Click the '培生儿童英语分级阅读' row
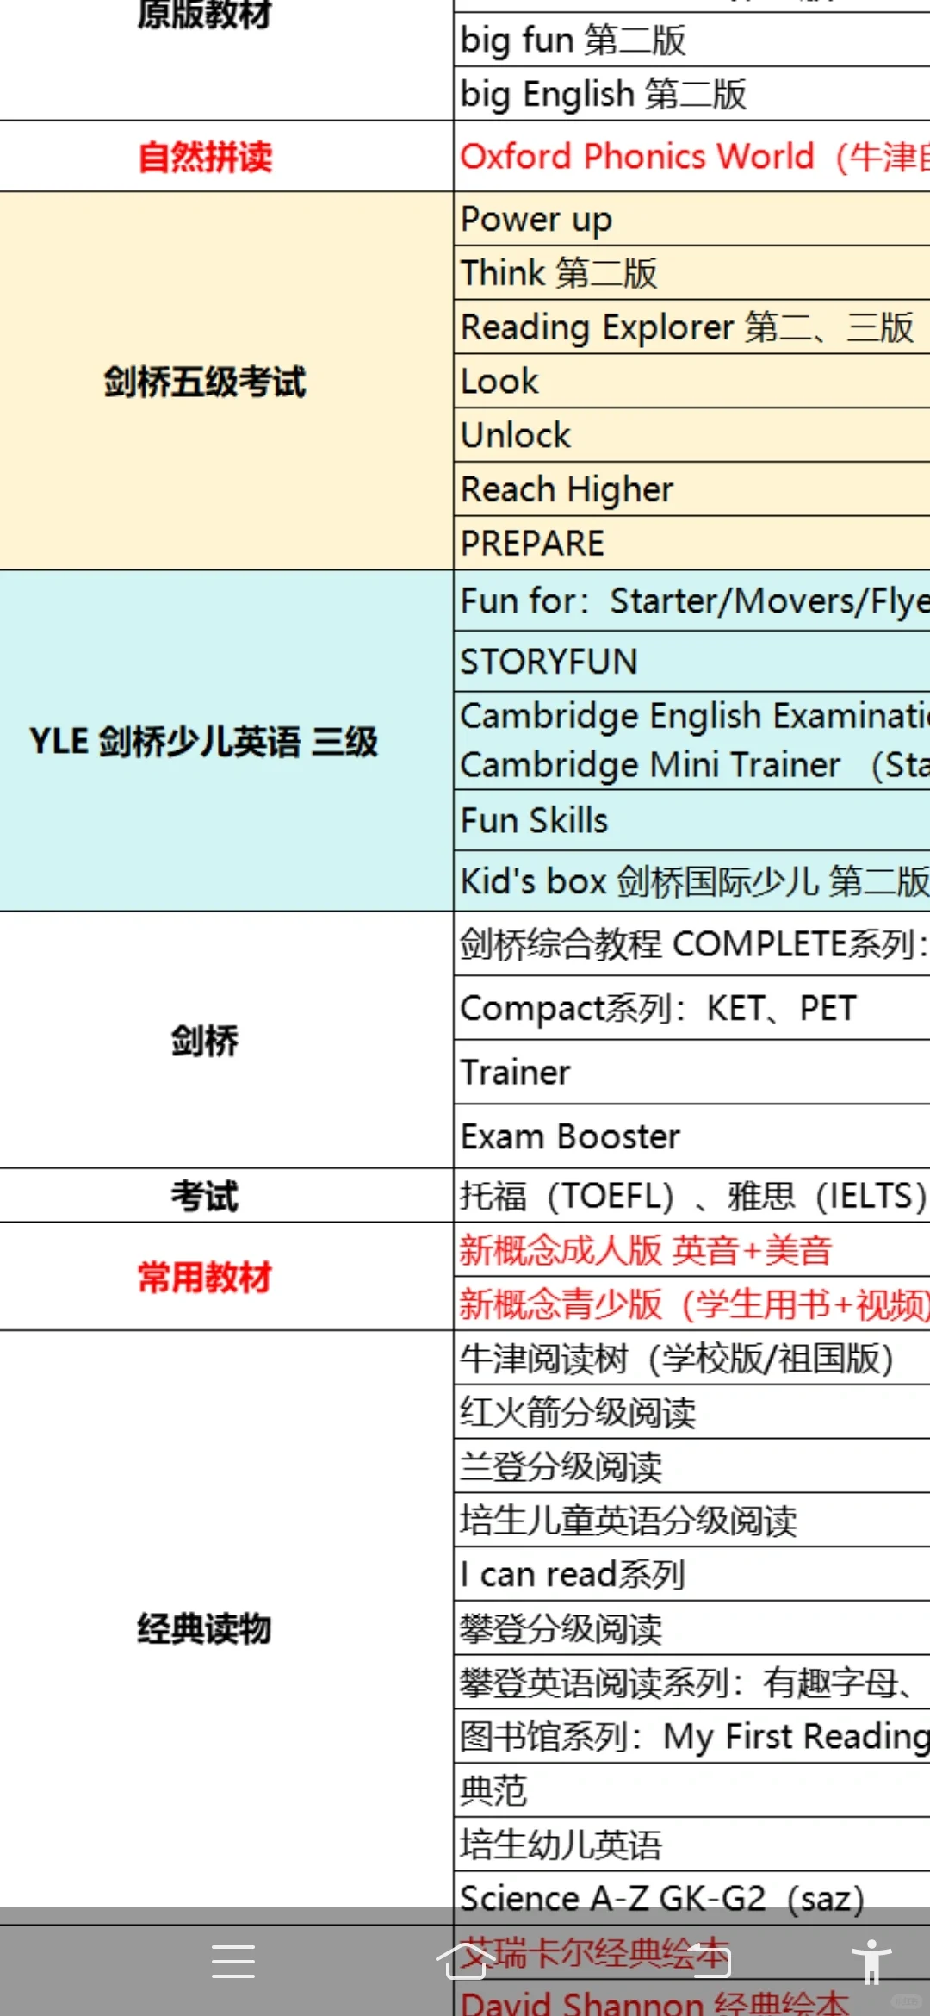Image resolution: width=930 pixels, height=2016 pixels. (x=692, y=1521)
